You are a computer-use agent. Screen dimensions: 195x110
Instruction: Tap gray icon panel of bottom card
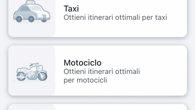pyautogui.click(x=32, y=107)
